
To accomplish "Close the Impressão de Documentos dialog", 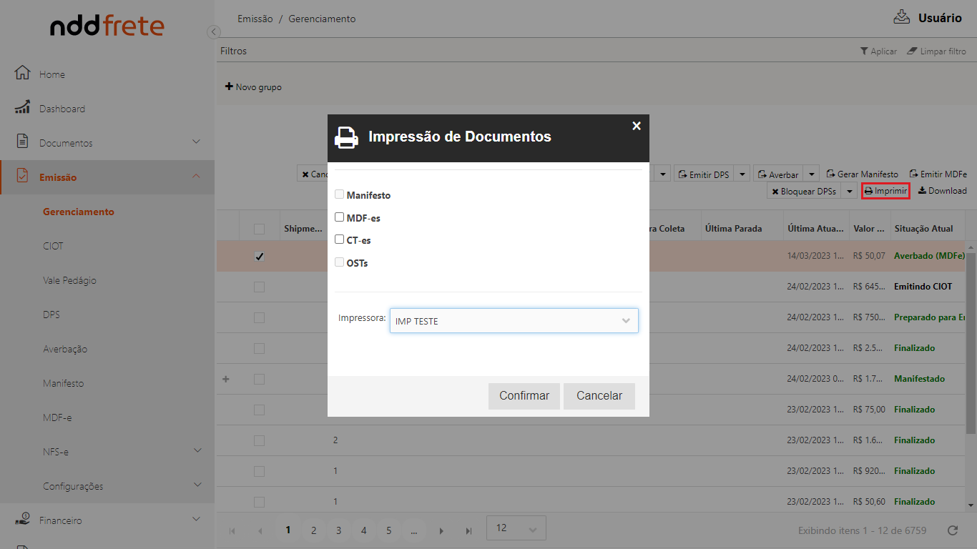I will click(636, 126).
